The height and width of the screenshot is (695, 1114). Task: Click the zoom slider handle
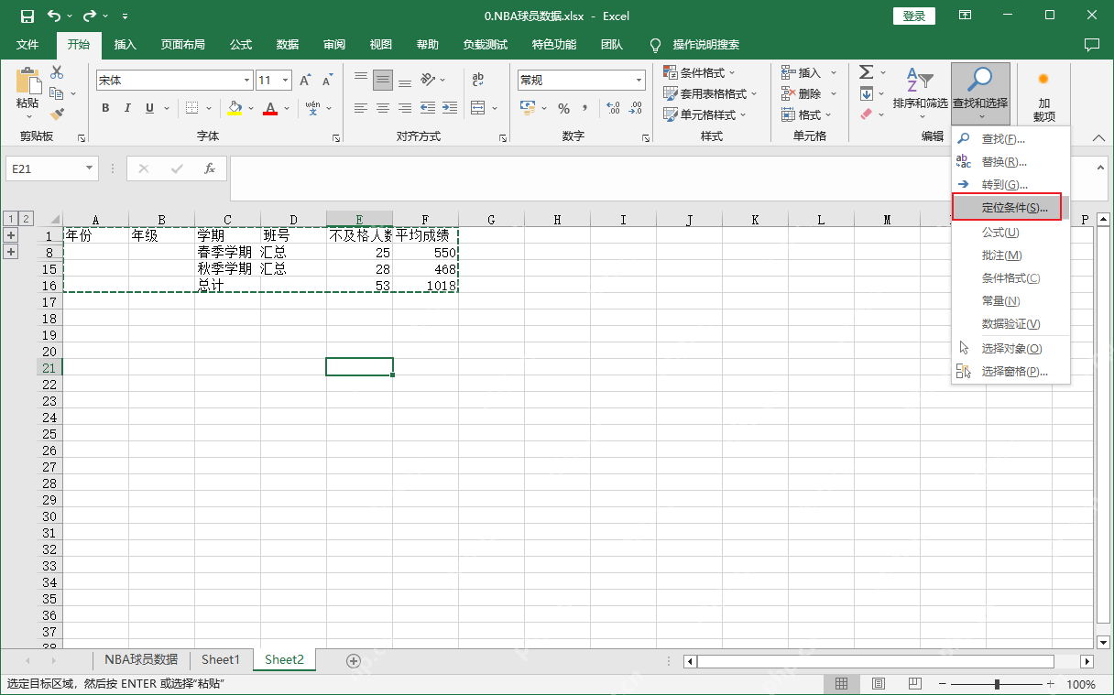(999, 684)
